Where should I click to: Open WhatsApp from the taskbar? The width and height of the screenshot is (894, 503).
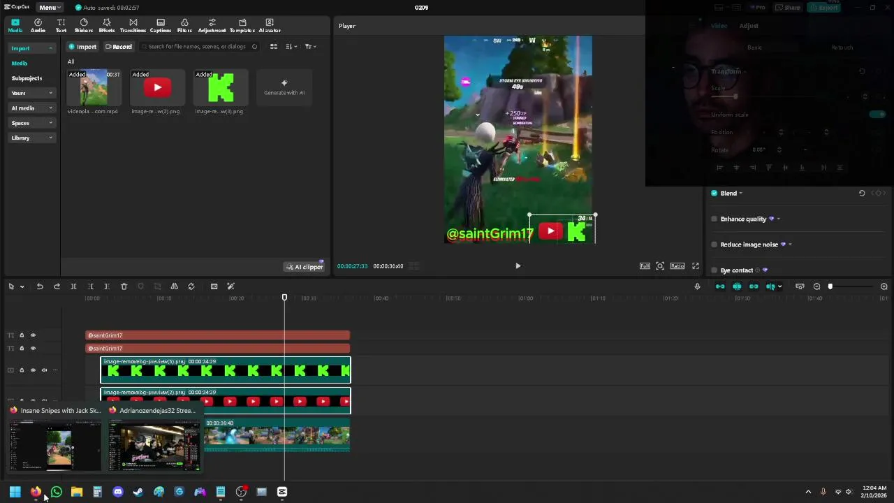57,492
